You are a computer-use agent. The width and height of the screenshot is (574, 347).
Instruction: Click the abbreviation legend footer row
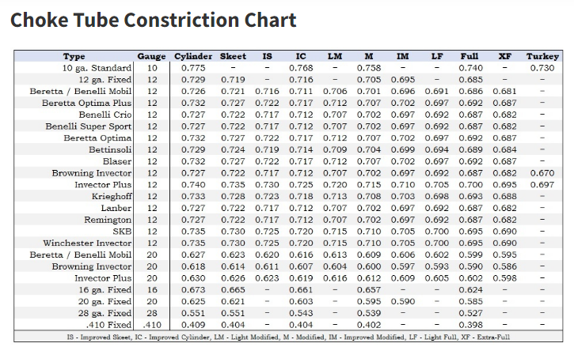287,336
